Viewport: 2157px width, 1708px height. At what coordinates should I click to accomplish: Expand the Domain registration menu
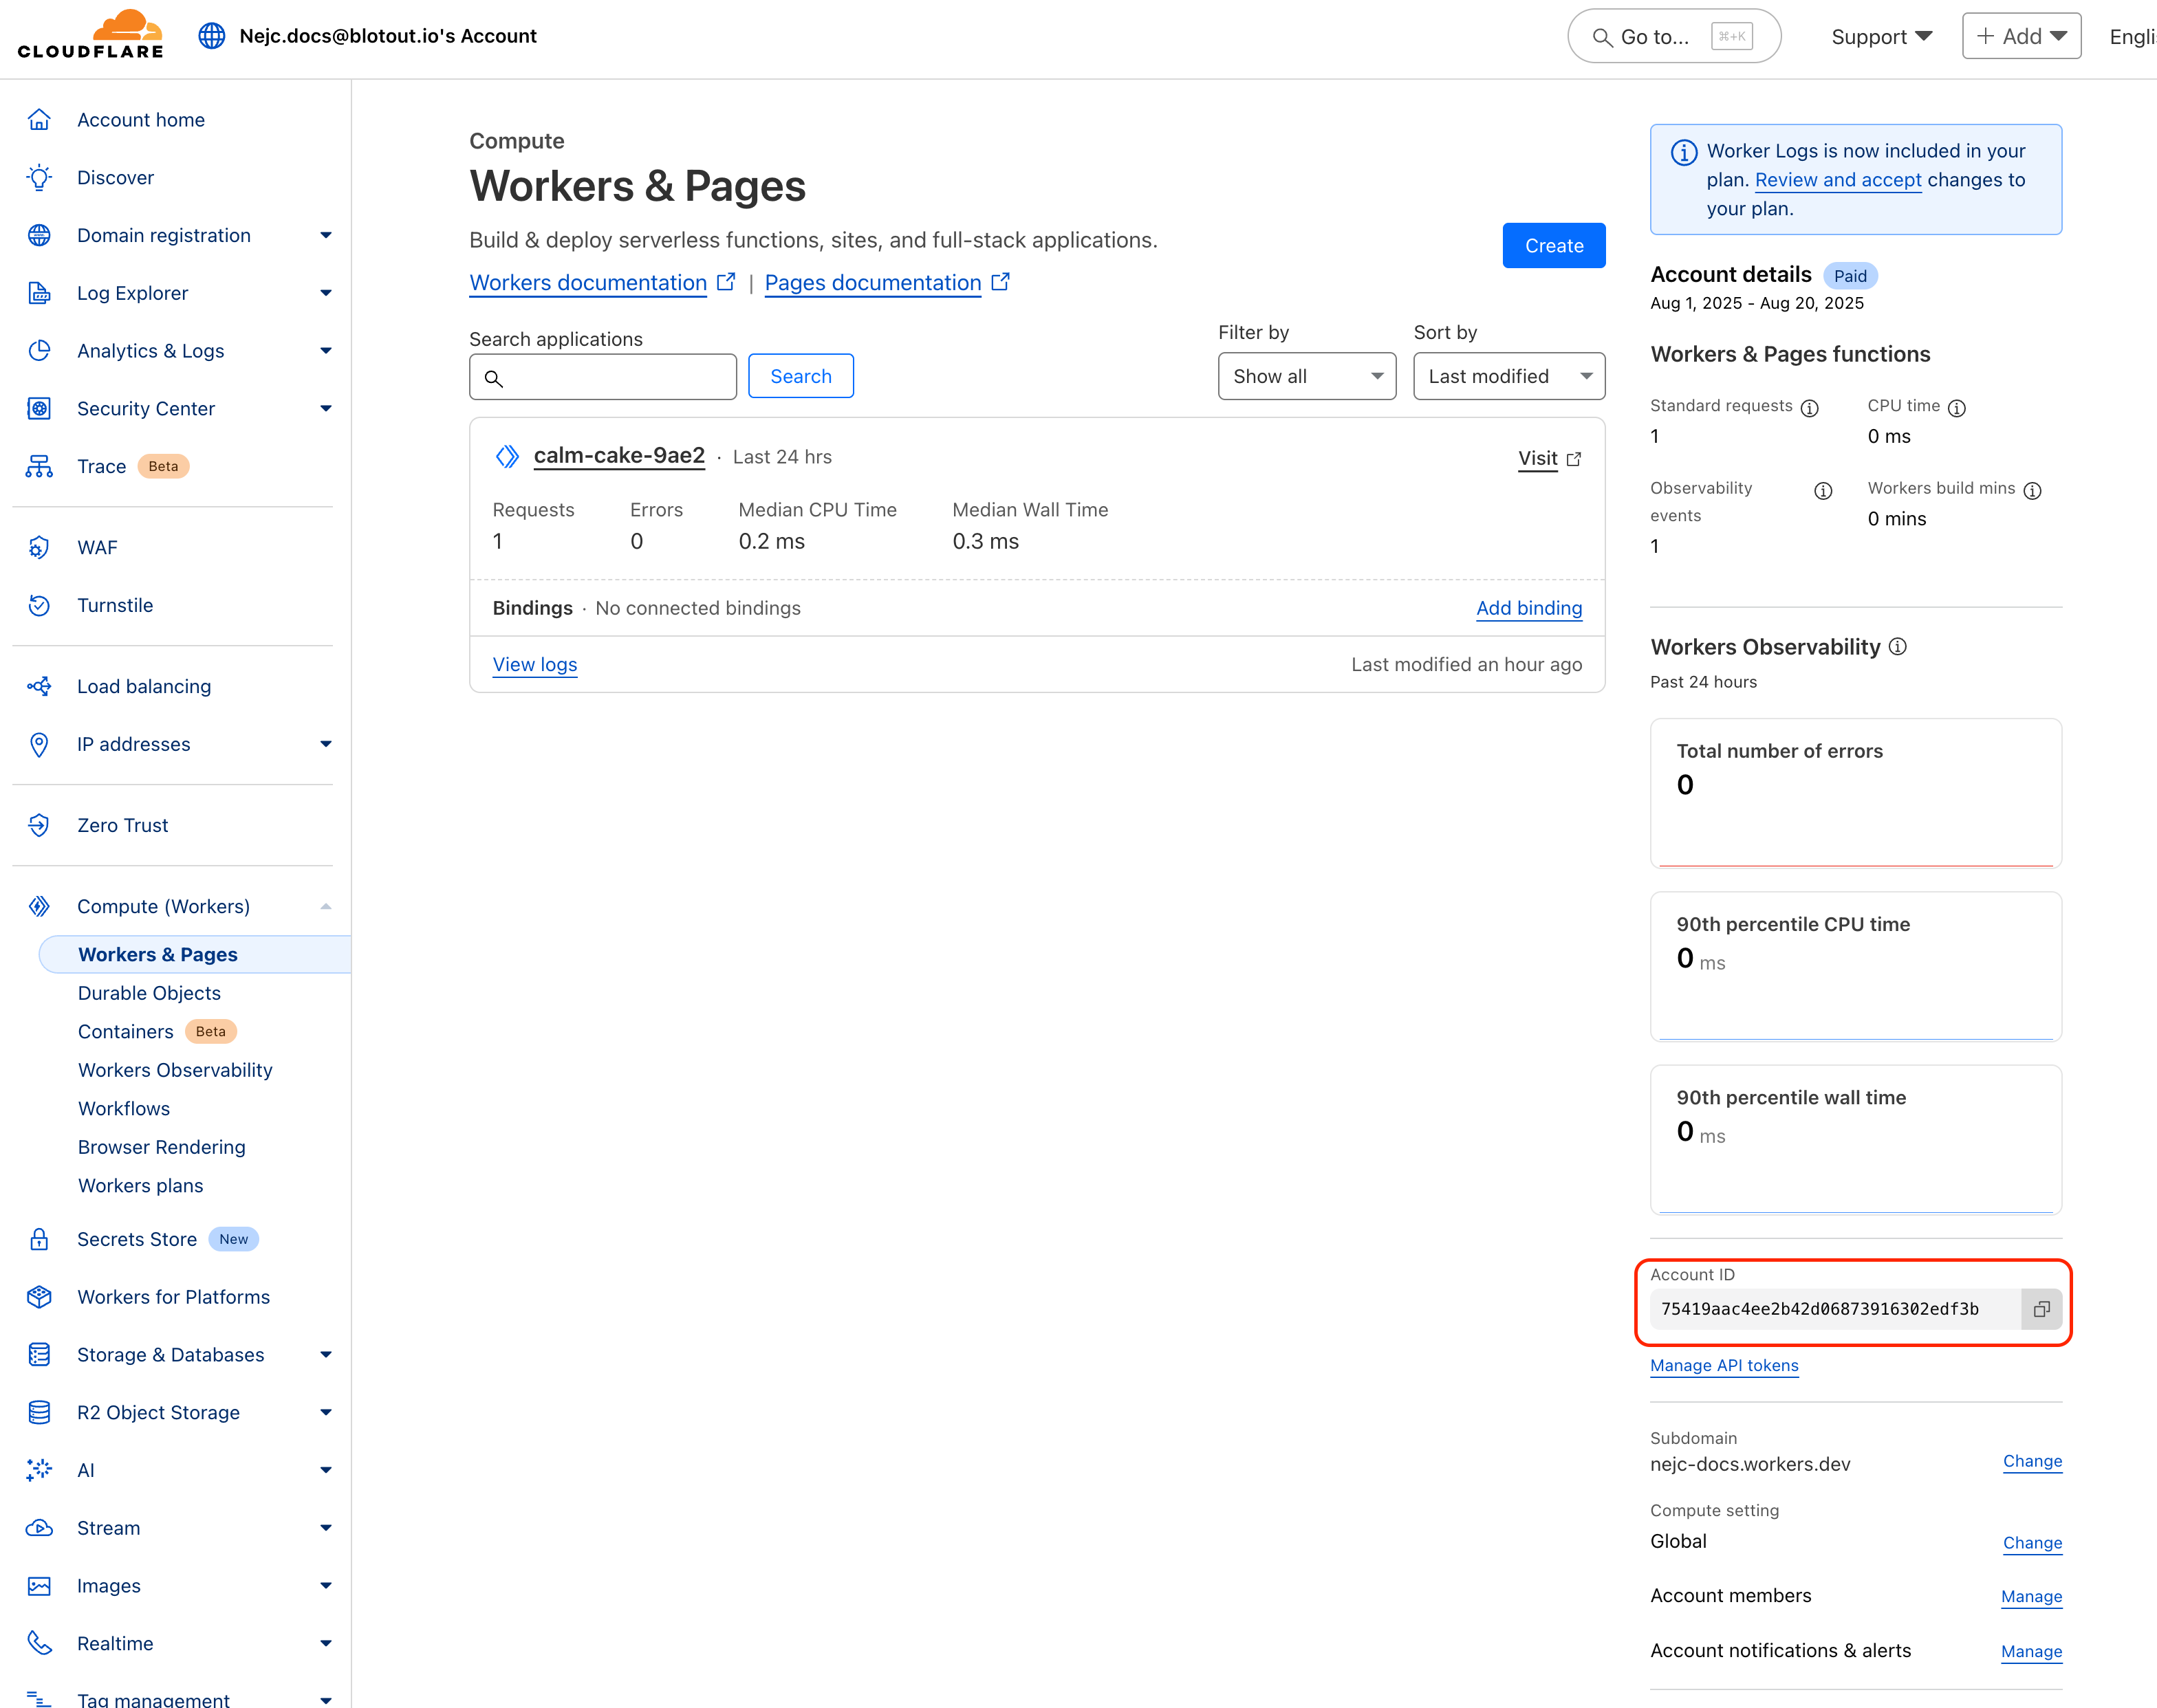pos(325,236)
